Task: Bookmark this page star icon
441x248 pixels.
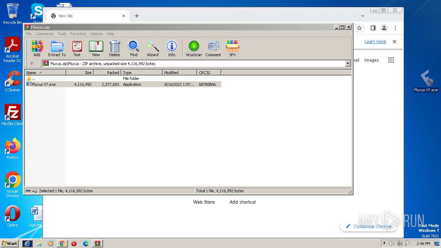Action: [x=359, y=28]
